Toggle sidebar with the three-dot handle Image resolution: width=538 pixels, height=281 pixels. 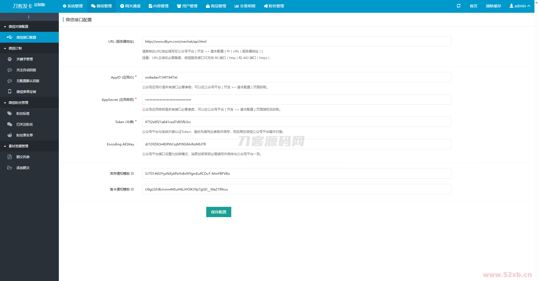(x=29, y=17)
